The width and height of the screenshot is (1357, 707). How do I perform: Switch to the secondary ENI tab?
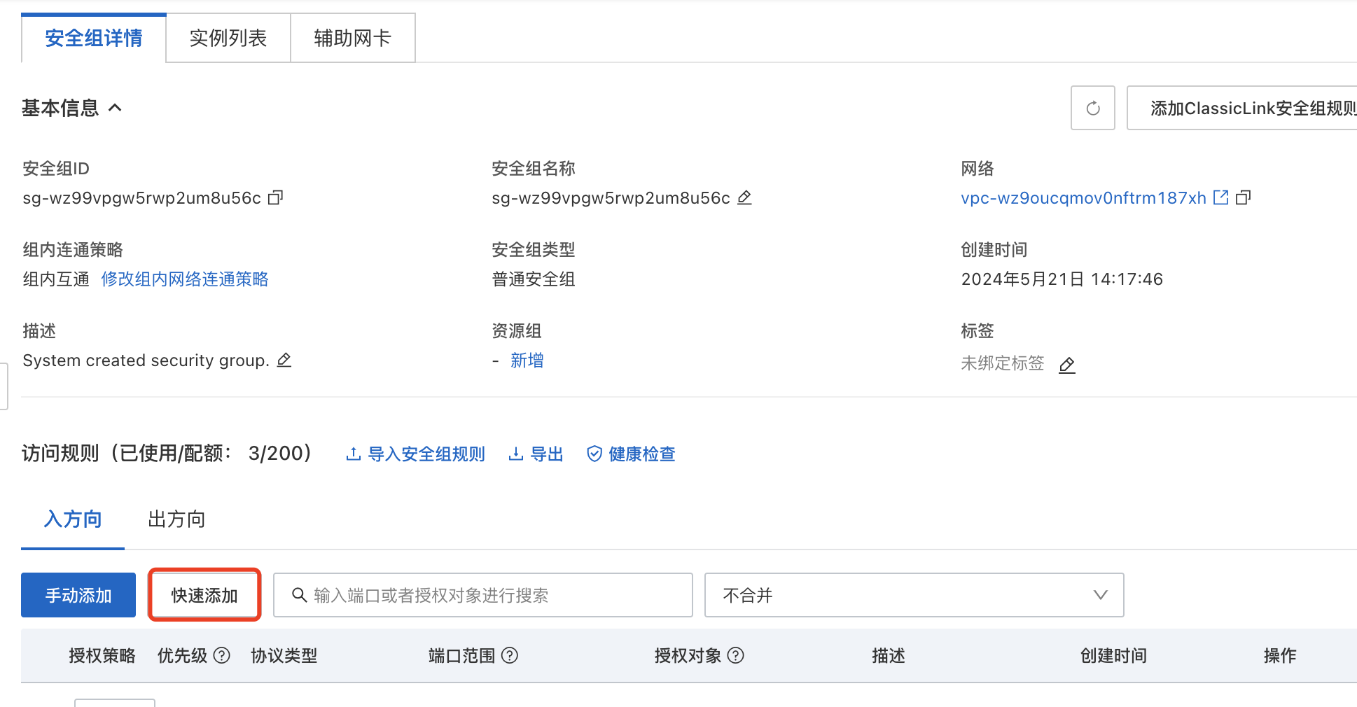tap(352, 38)
